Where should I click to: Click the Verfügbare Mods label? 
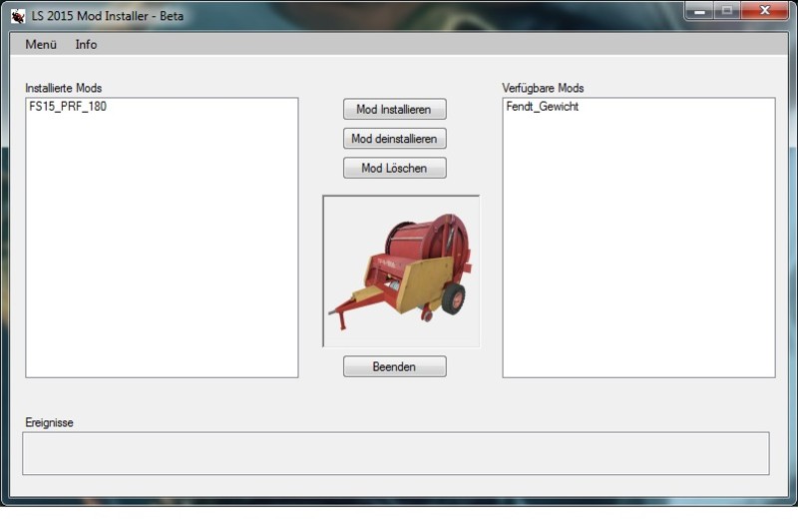(x=543, y=88)
